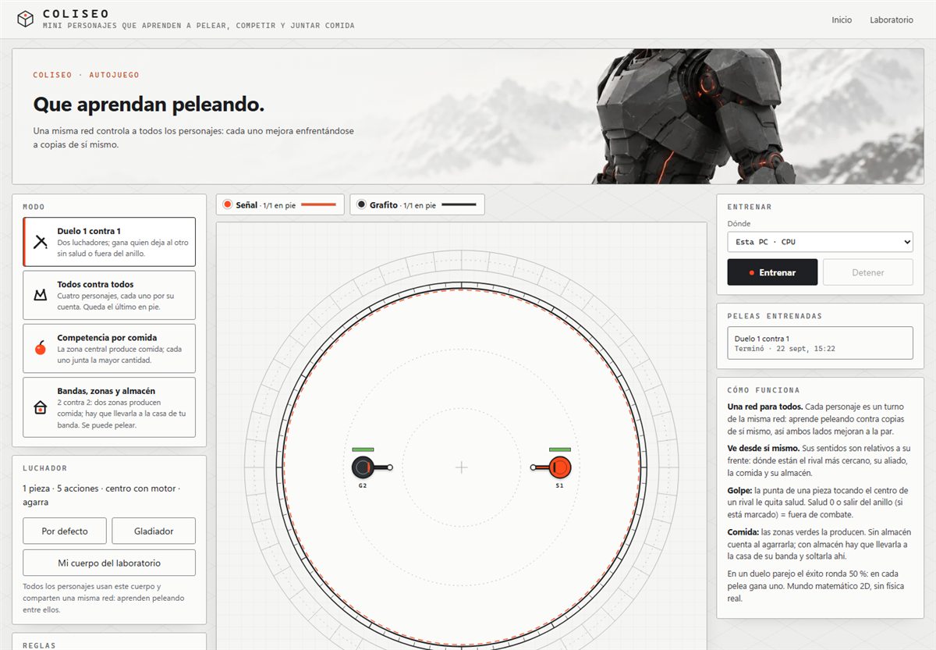936x650 pixels.
Task: Click the 'Terminó · 22 sept, 15:22' timestamp
Action: pyautogui.click(x=785, y=349)
